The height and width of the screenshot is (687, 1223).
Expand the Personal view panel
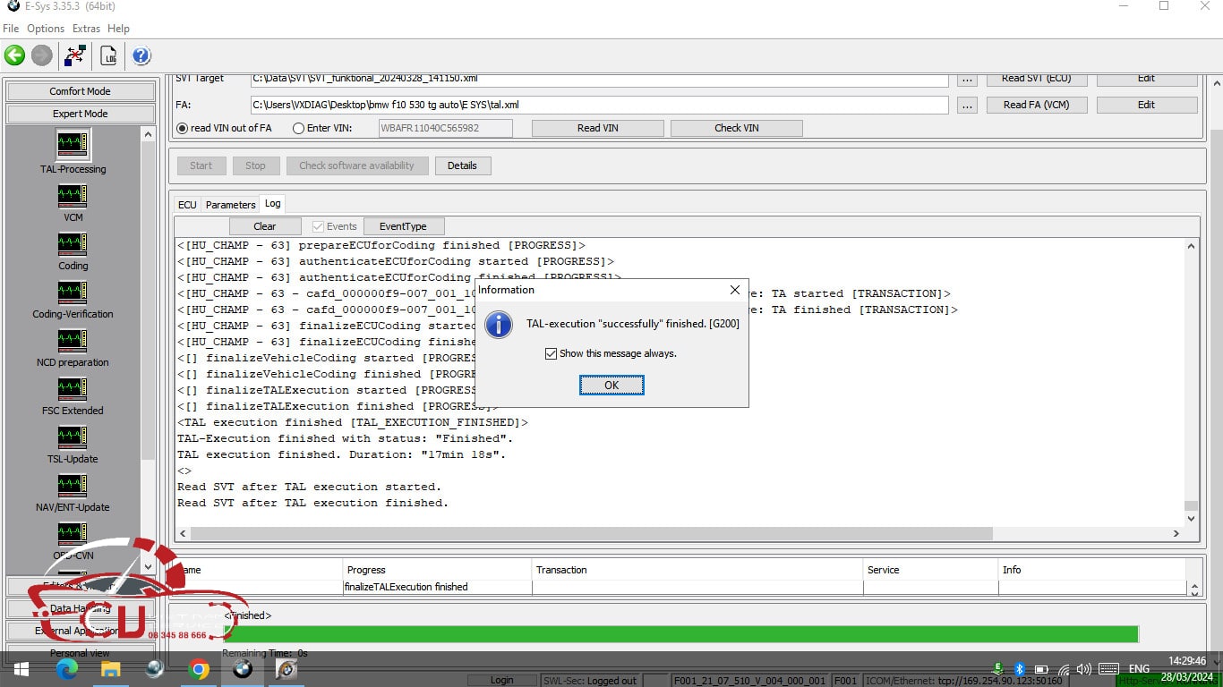point(80,653)
